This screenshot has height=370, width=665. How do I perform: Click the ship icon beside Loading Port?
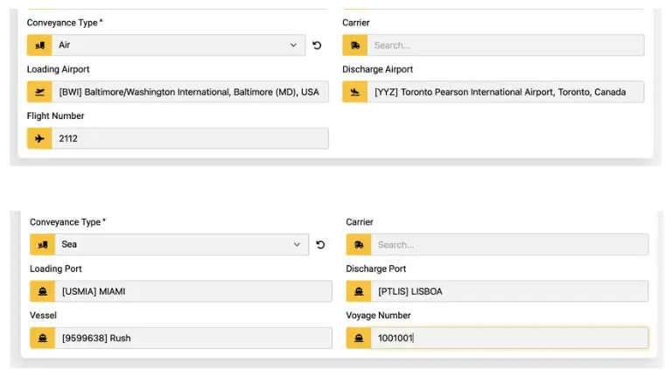(42, 291)
